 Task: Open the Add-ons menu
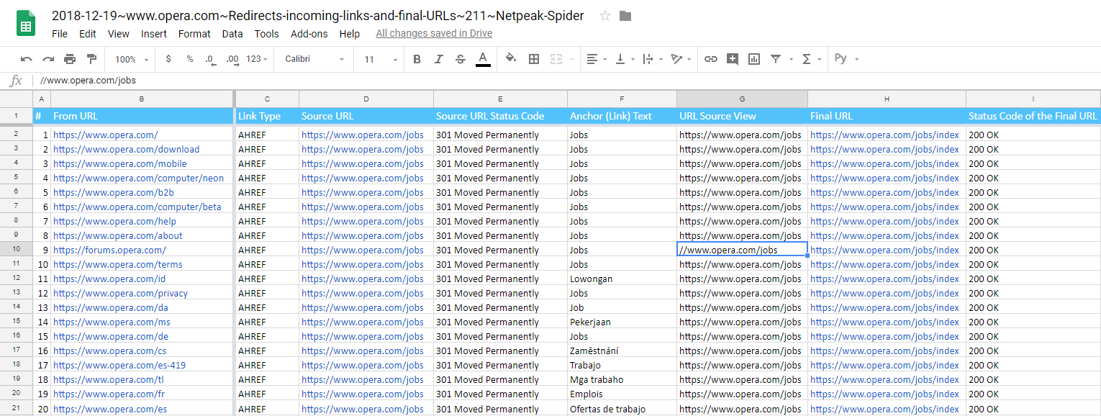pos(309,34)
